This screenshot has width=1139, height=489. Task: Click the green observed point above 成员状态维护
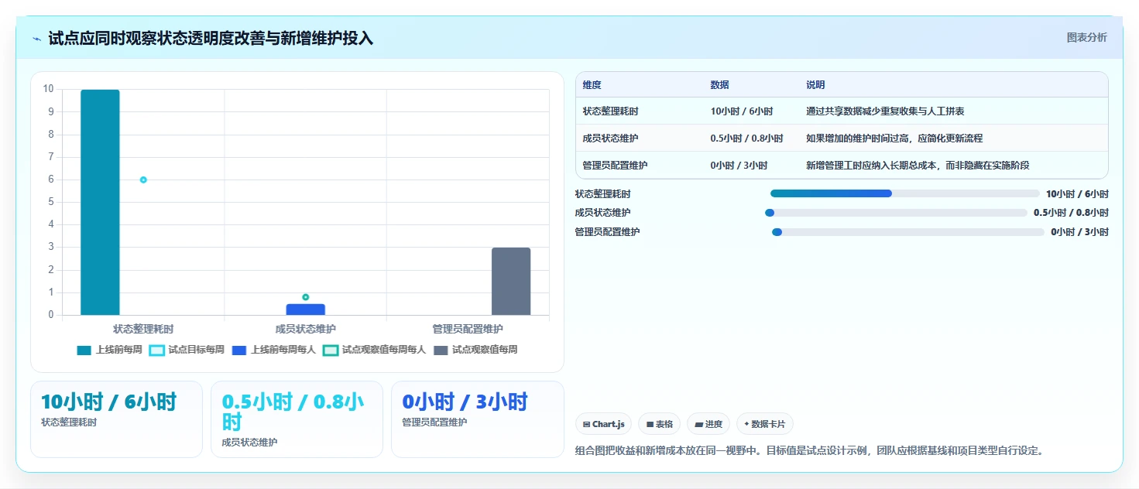coord(306,297)
